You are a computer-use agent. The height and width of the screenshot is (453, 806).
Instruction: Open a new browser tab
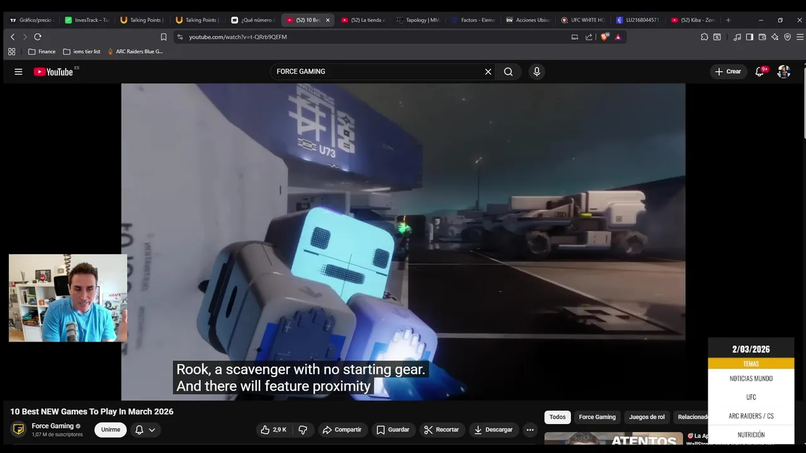729,20
